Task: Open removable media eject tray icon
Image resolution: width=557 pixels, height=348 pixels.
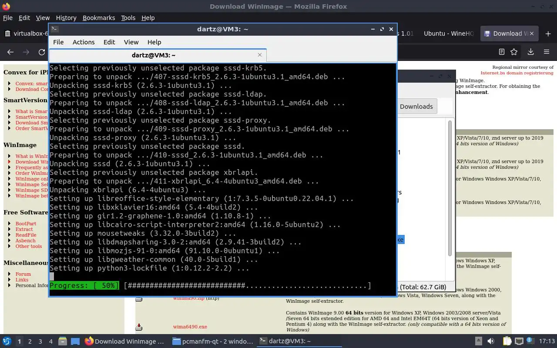Action: click(478, 341)
